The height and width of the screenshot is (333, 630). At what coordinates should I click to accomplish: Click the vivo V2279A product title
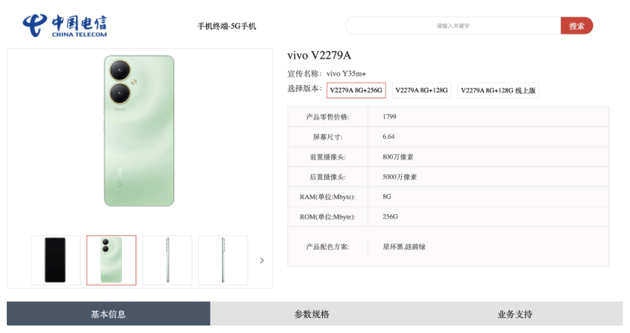(x=319, y=56)
